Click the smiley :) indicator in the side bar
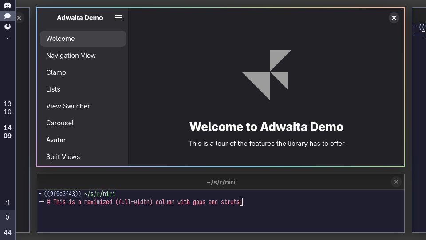 tap(8, 202)
